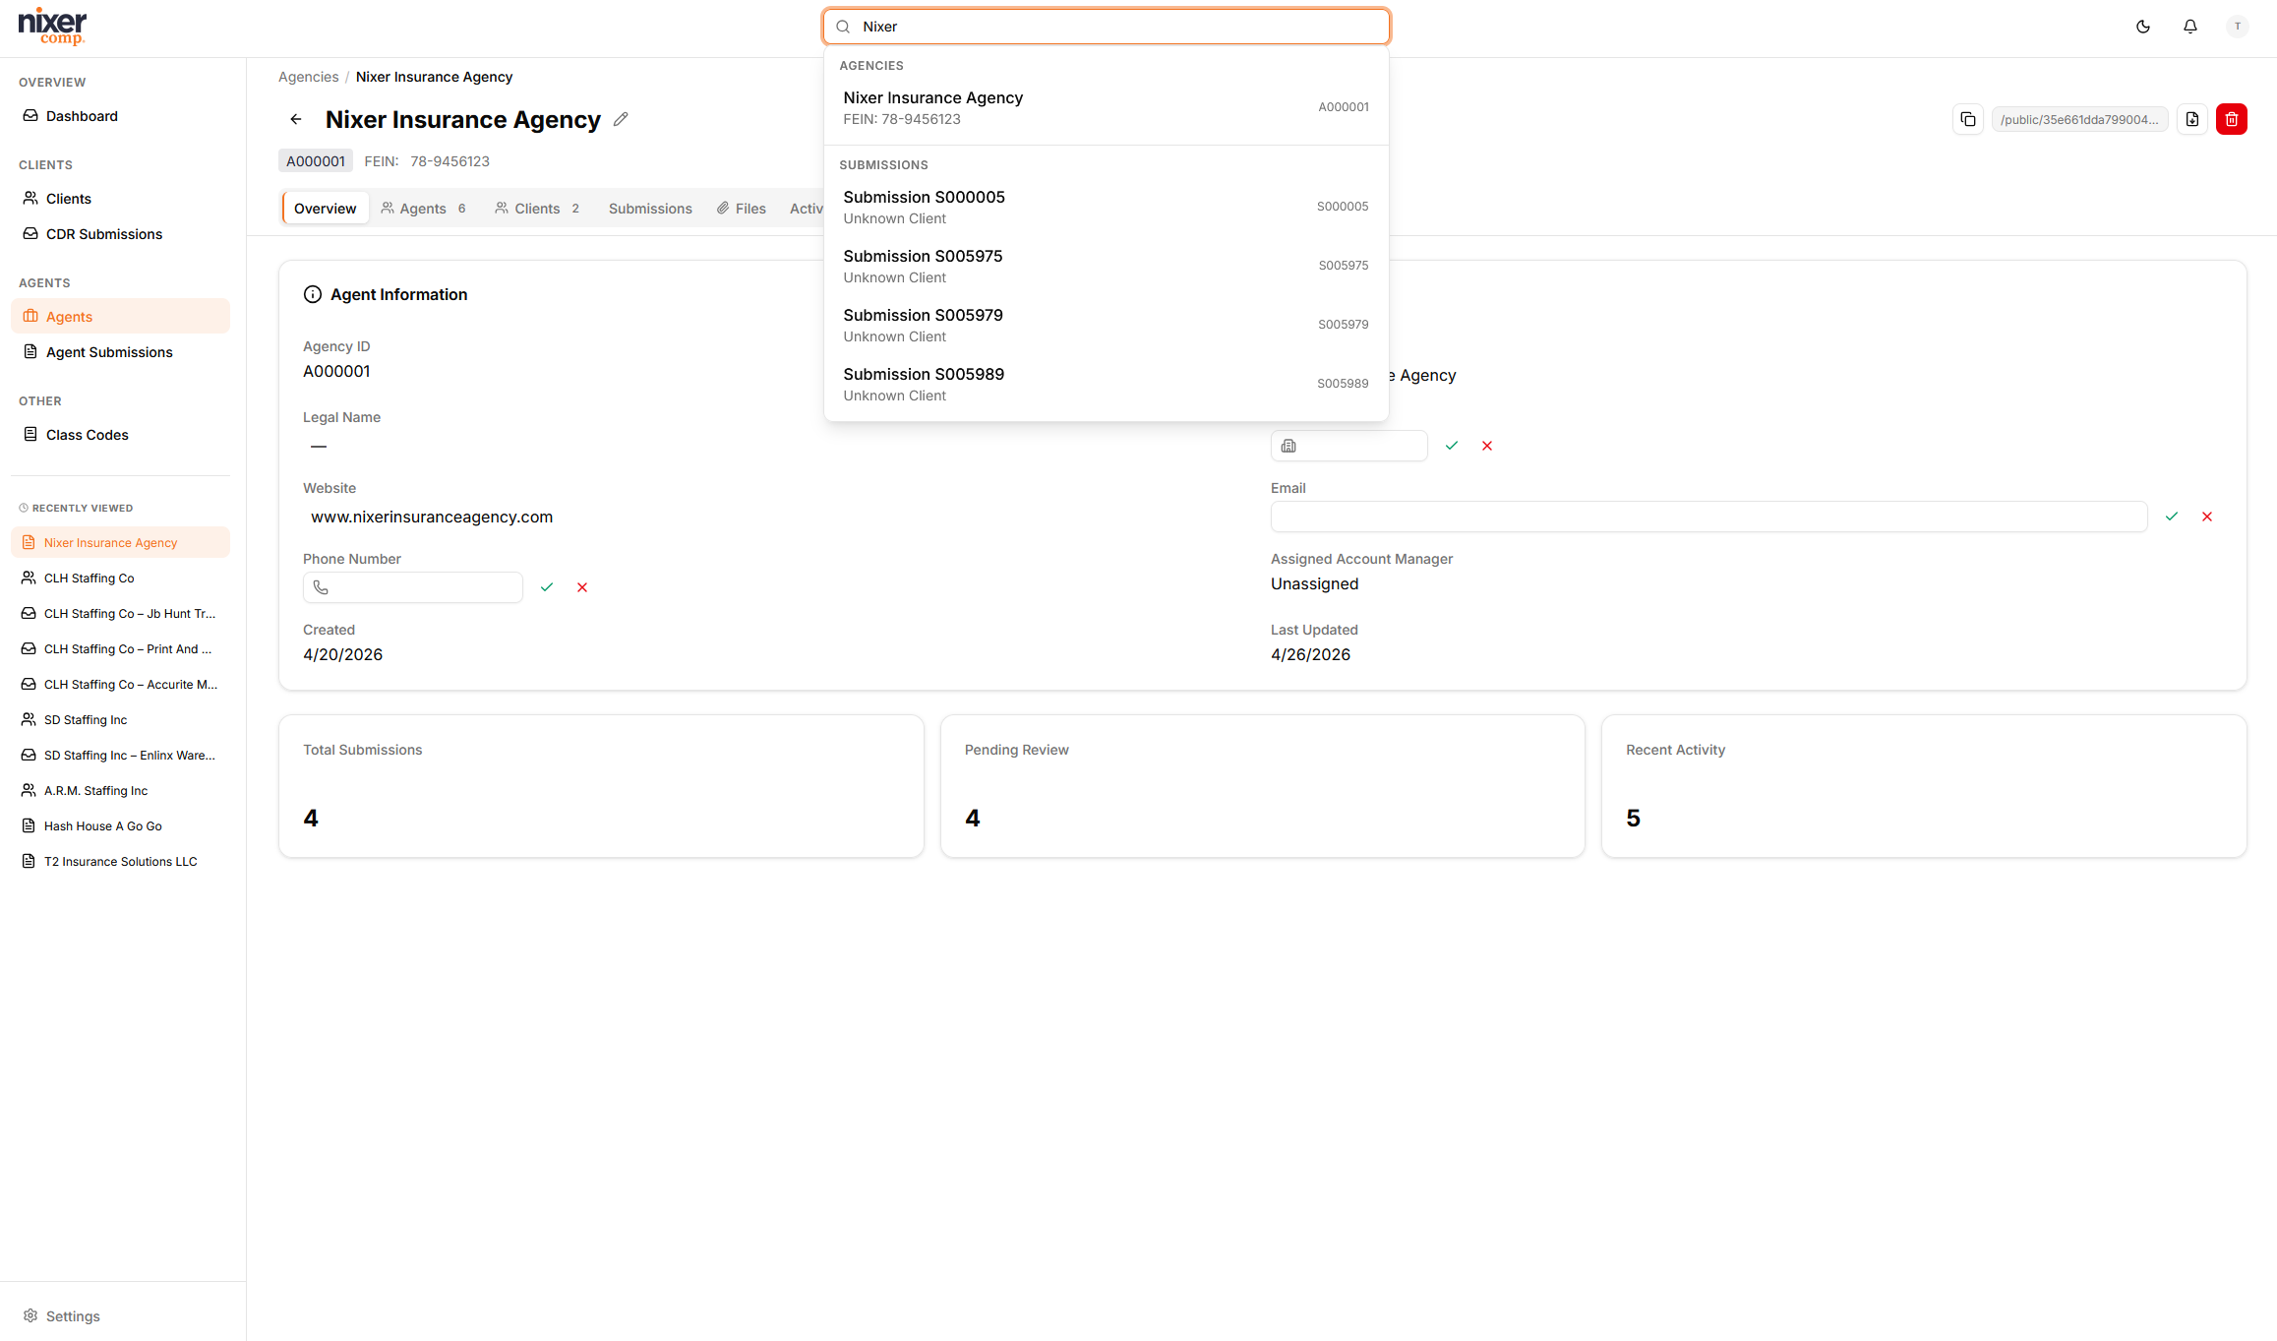Switch to the Agents tab

click(424, 209)
